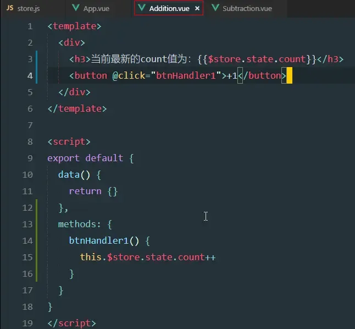Viewport: 355px width, 329px height.
Task: Click this.$store.state.count++ on line 15
Action: tap(148, 257)
